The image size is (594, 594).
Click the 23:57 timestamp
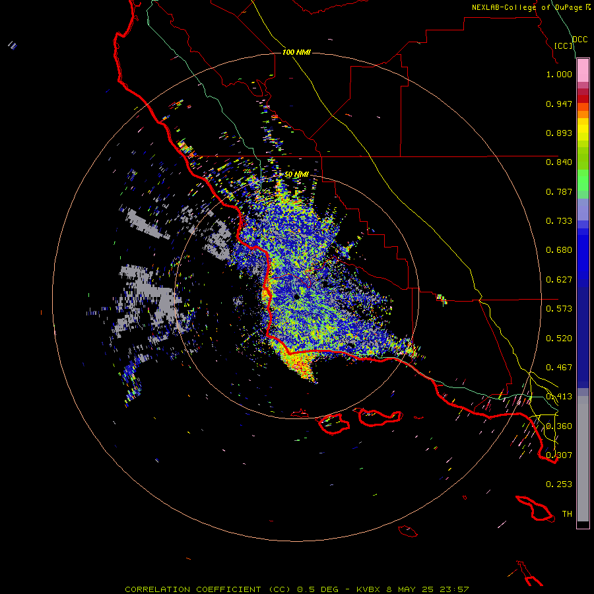click(x=454, y=589)
